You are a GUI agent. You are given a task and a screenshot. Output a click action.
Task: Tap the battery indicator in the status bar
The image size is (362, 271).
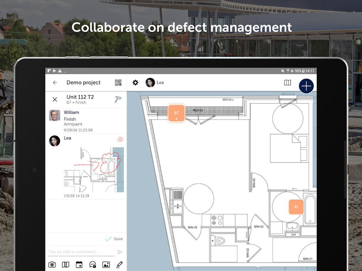point(303,71)
